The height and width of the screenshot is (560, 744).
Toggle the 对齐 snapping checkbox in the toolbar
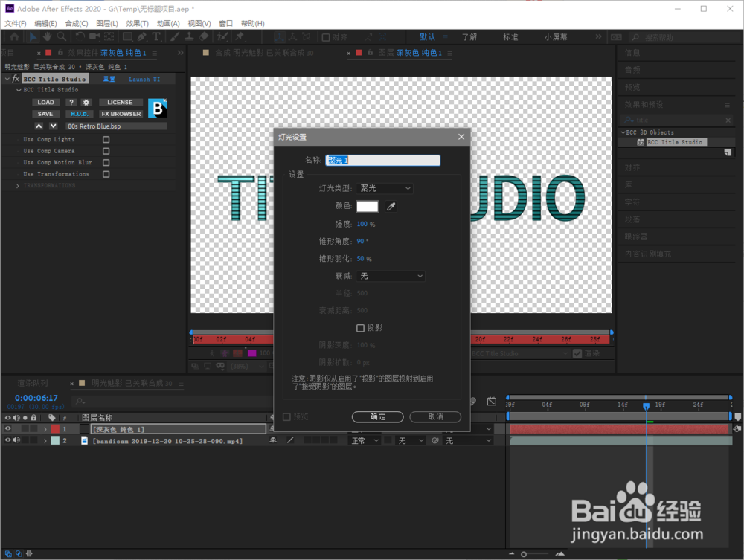tap(326, 37)
